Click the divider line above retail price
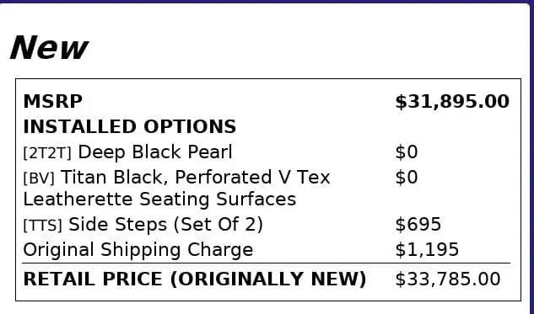Image resolution: width=534 pixels, height=314 pixels. [x=267, y=263]
